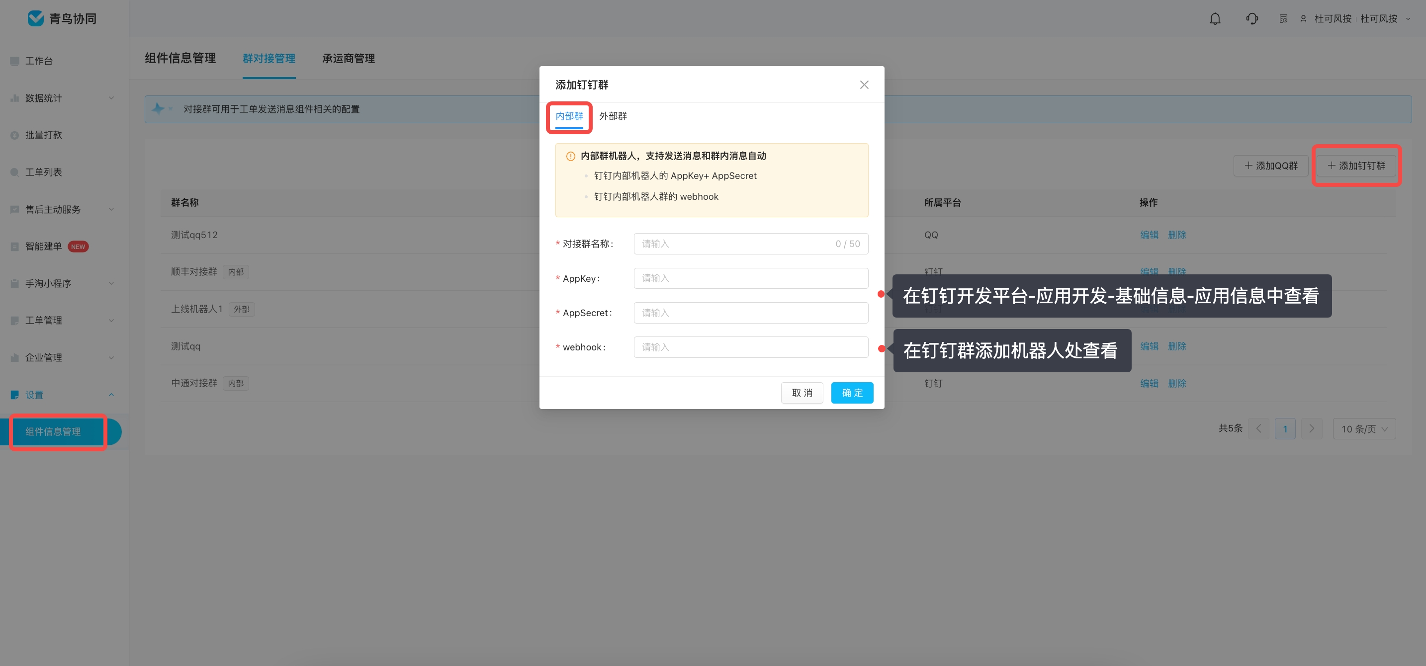This screenshot has width=1426, height=666.
Task: Click the 批量打款 sidebar icon
Action: click(x=14, y=135)
